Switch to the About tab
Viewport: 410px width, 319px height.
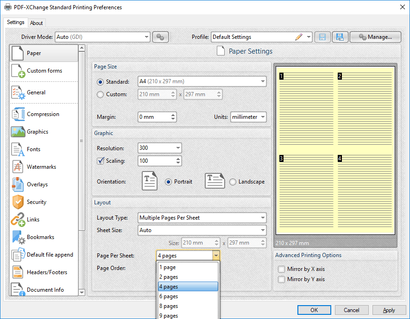pos(36,23)
